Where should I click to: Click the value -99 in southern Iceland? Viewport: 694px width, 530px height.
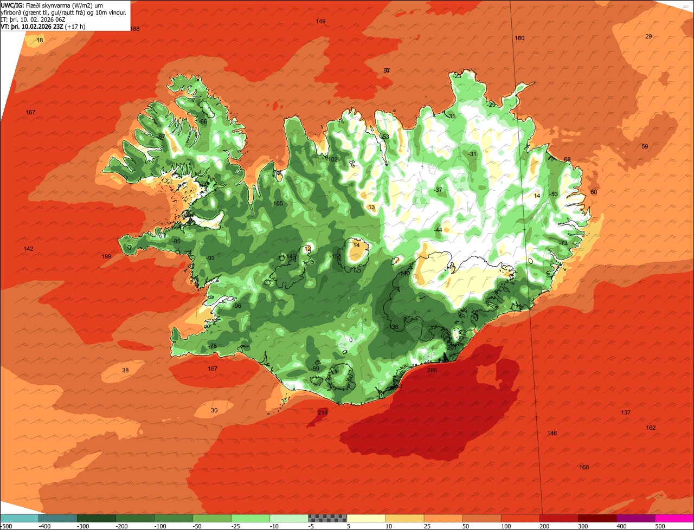(x=315, y=369)
